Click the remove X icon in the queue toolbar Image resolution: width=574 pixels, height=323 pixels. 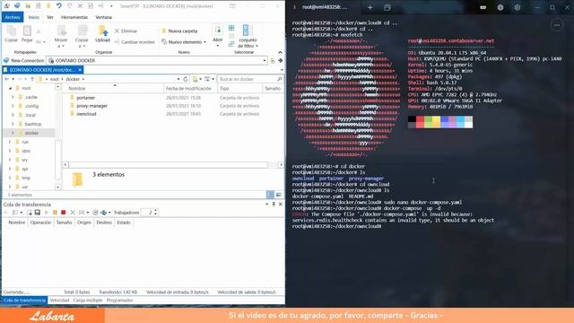[x=73, y=213]
